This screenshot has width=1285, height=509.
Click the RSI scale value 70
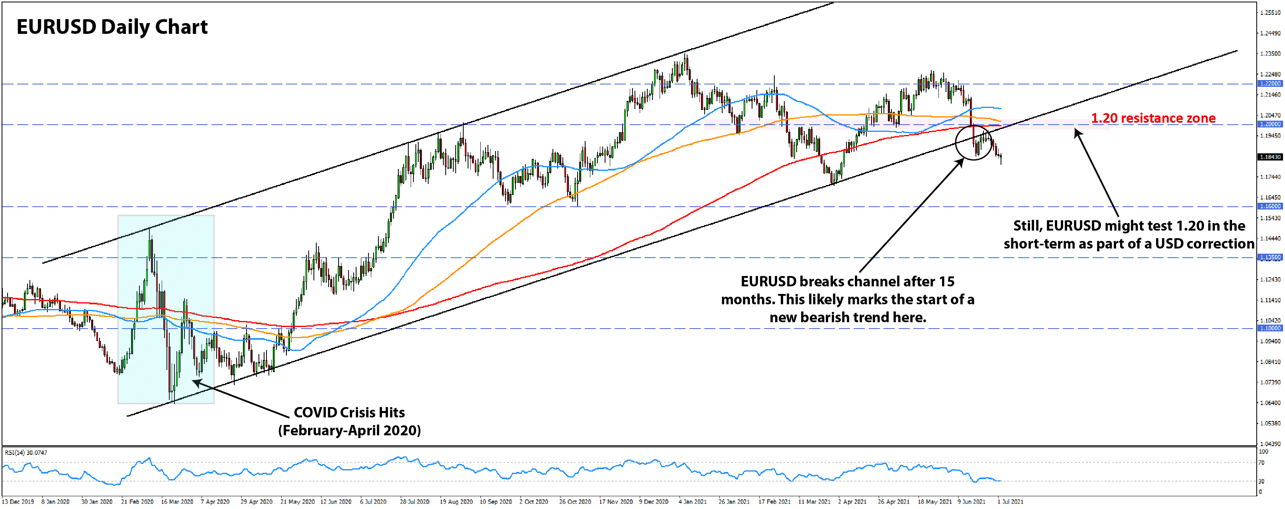1261,462
